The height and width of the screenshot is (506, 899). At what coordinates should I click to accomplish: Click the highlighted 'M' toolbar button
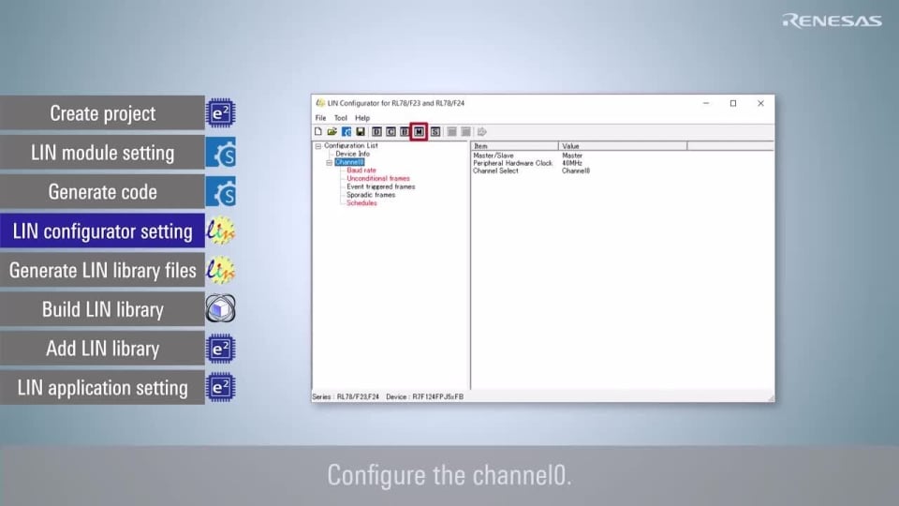pyautogui.click(x=419, y=132)
